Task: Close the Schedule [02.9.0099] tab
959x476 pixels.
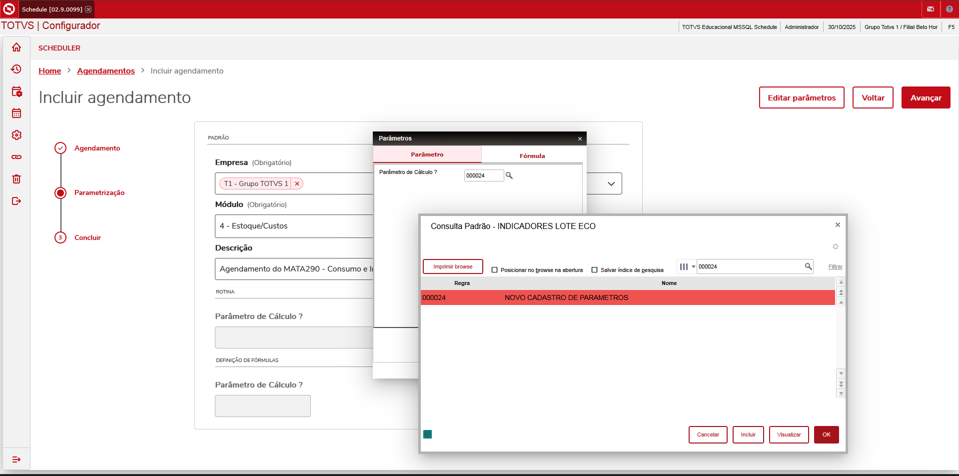Action: pyautogui.click(x=88, y=9)
